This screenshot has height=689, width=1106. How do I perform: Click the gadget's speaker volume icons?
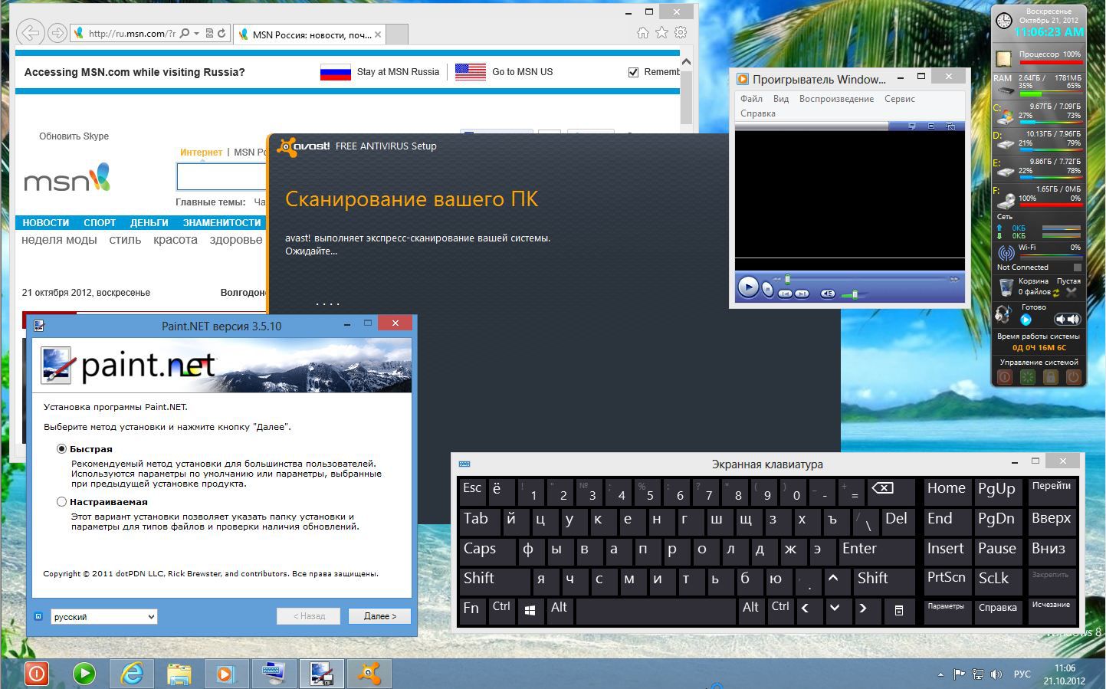1066,319
